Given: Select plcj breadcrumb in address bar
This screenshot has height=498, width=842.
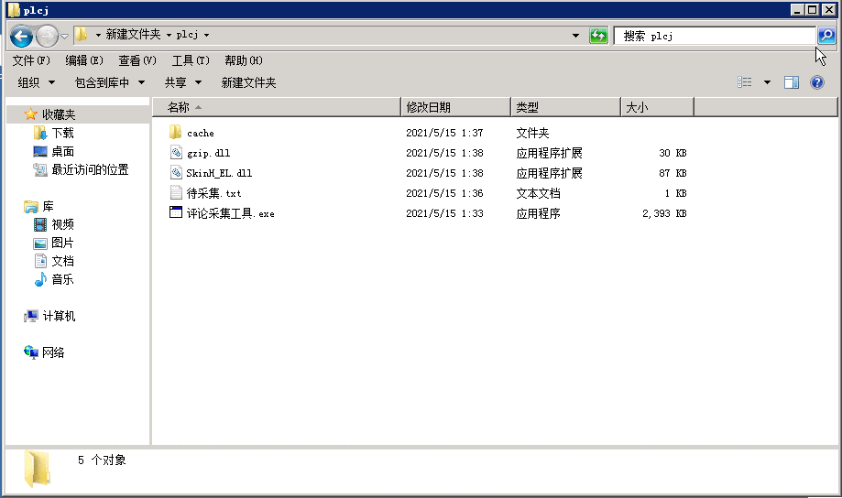Looking at the screenshot, I should click(187, 35).
